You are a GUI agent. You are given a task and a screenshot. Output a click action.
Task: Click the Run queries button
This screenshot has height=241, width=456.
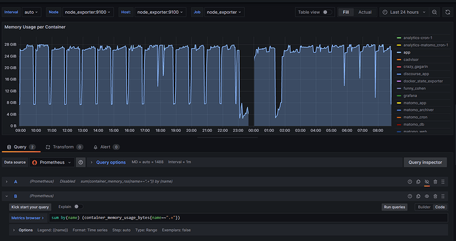click(x=395, y=207)
